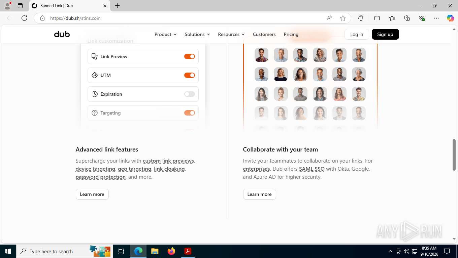Viewport: 458px width, 258px height.
Task: Open the Pricing page
Action: [x=291, y=34]
